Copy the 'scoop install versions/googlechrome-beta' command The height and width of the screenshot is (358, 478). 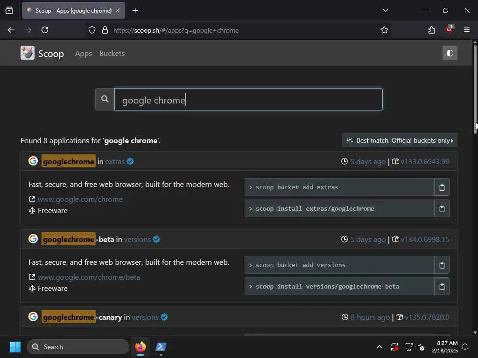pyautogui.click(x=442, y=287)
